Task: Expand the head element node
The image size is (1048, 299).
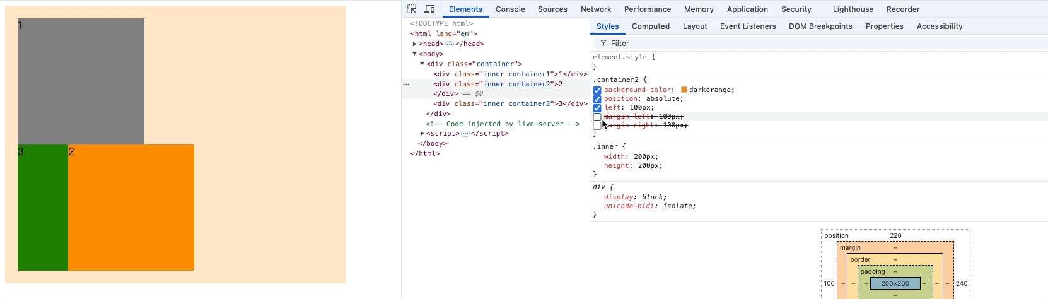Action: tap(414, 44)
